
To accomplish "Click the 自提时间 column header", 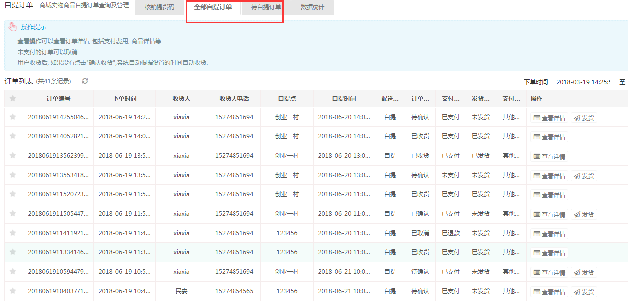I will pyautogui.click(x=344, y=99).
